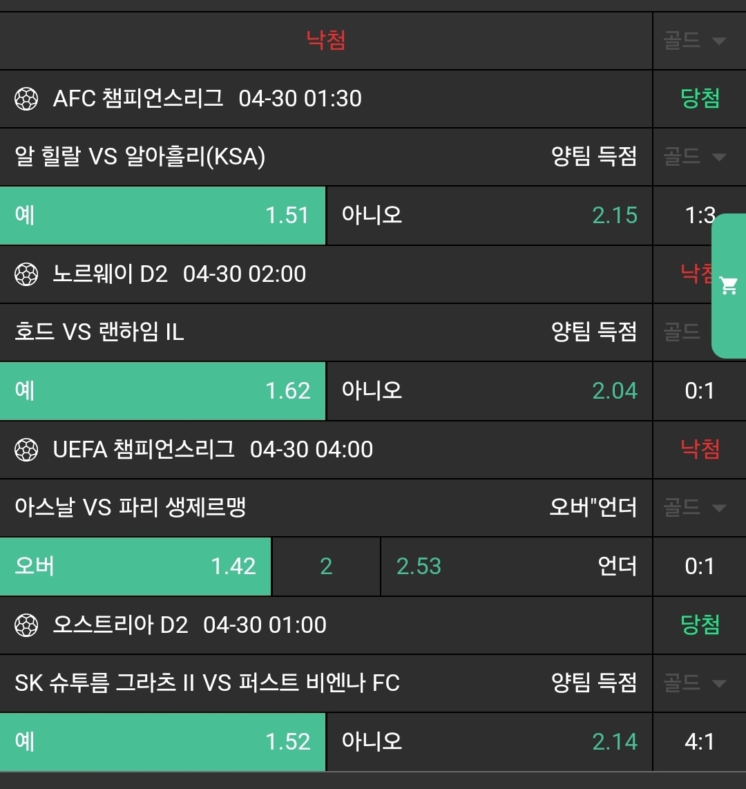This screenshot has height=789, width=746.
Task: Select 아니오 at 2.14 for 슈투름 그라츠 II match
Action: pos(489,742)
